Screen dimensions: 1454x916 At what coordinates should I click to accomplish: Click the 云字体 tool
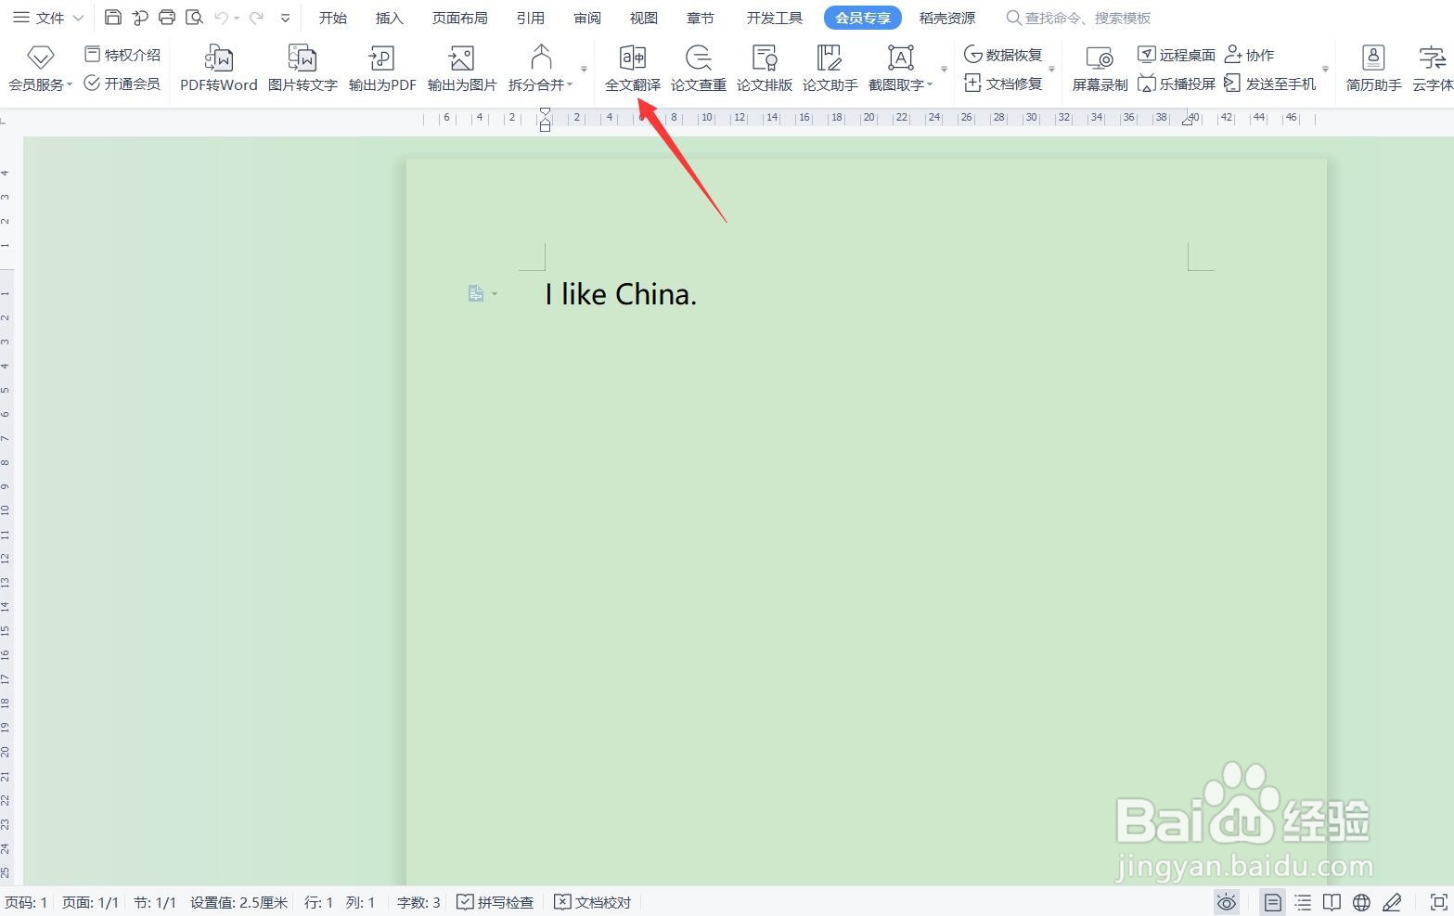coord(1433,68)
